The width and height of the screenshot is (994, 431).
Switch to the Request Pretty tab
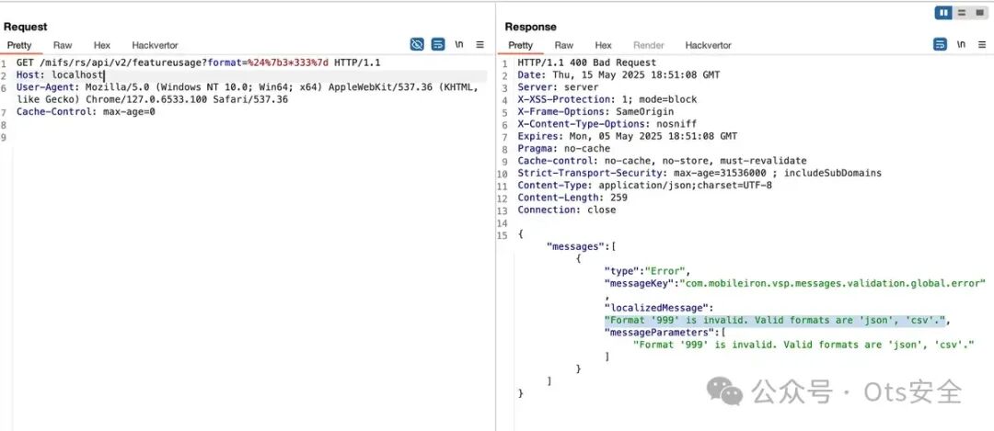(x=19, y=45)
